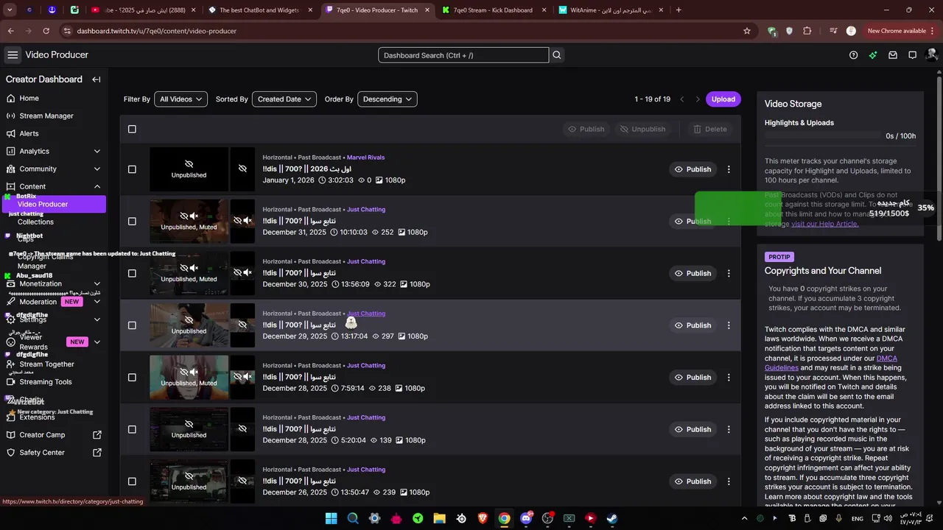Expand the Monetization sidebar section
943x530 pixels.
coord(97,284)
